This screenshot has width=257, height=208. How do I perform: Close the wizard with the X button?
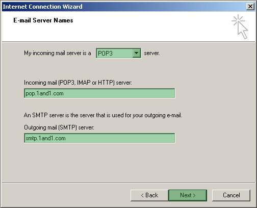point(250,7)
